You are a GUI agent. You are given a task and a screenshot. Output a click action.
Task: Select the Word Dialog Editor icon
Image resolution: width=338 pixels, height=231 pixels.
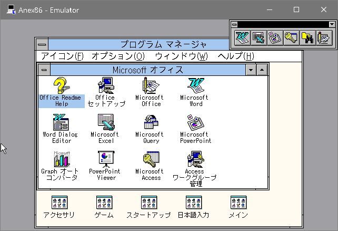click(x=62, y=129)
